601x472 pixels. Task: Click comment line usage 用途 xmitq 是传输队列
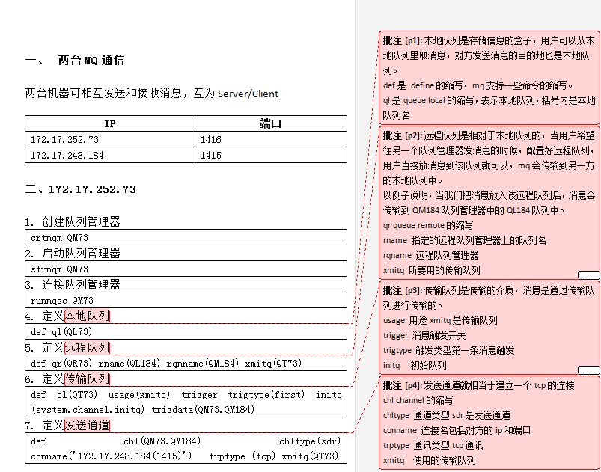pyautogui.click(x=440, y=320)
